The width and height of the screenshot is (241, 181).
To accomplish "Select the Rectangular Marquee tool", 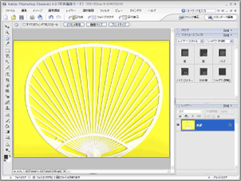I will point(8,51).
